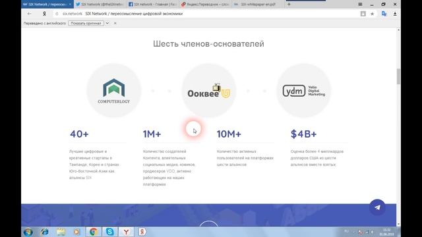Switch to the SIX network Facebook tab
This screenshot has height=237, width=422.
[x=152, y=5]
